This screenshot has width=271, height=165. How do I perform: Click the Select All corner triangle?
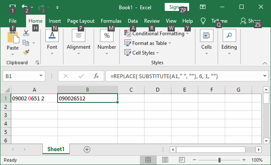[7, 90]
